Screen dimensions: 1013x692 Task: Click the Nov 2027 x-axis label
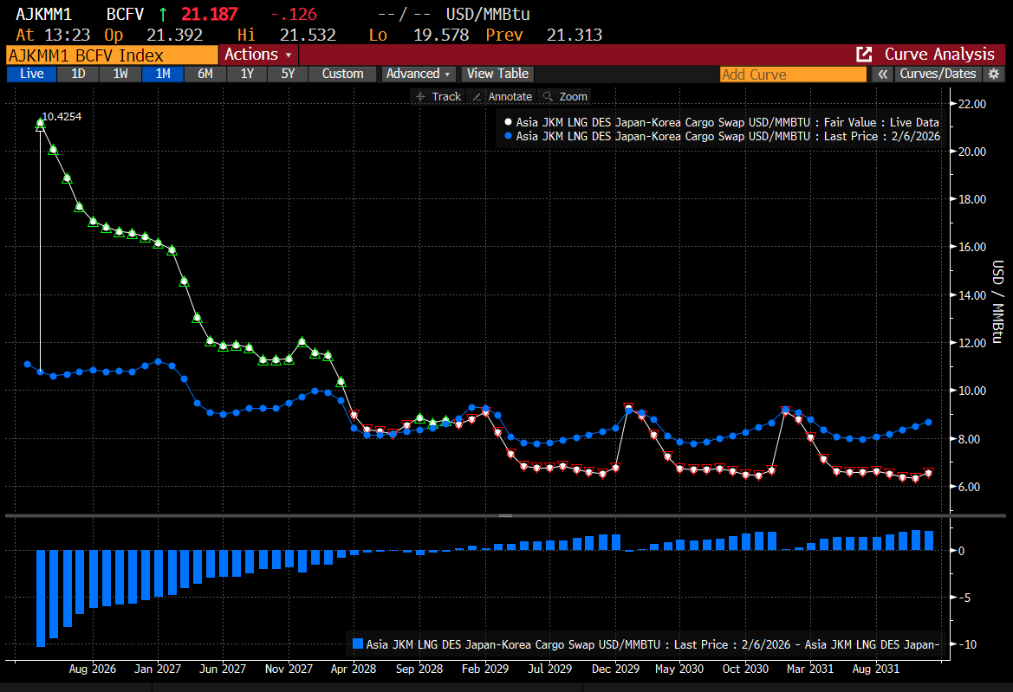289,669
